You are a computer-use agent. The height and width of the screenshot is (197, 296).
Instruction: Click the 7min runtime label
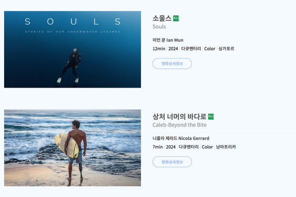158,147
